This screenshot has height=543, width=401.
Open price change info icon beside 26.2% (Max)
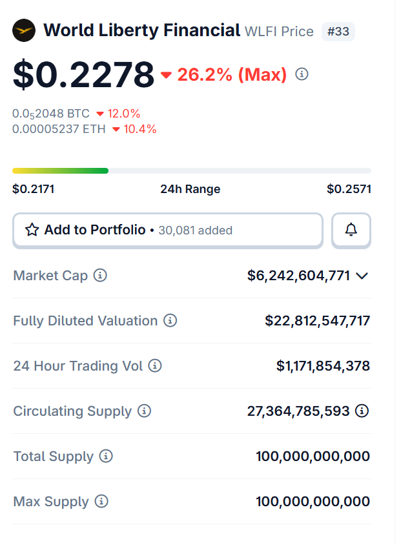(x=302, y=74)
